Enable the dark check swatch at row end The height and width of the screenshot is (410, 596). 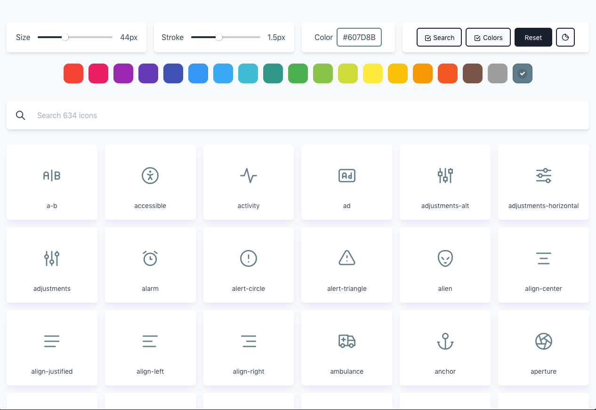pyautogui.click(x=522, y=73)
